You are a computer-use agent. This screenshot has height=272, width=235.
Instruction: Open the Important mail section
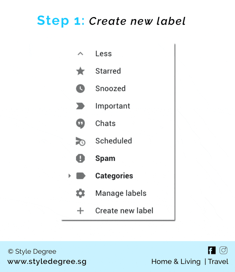click(113, 106)
